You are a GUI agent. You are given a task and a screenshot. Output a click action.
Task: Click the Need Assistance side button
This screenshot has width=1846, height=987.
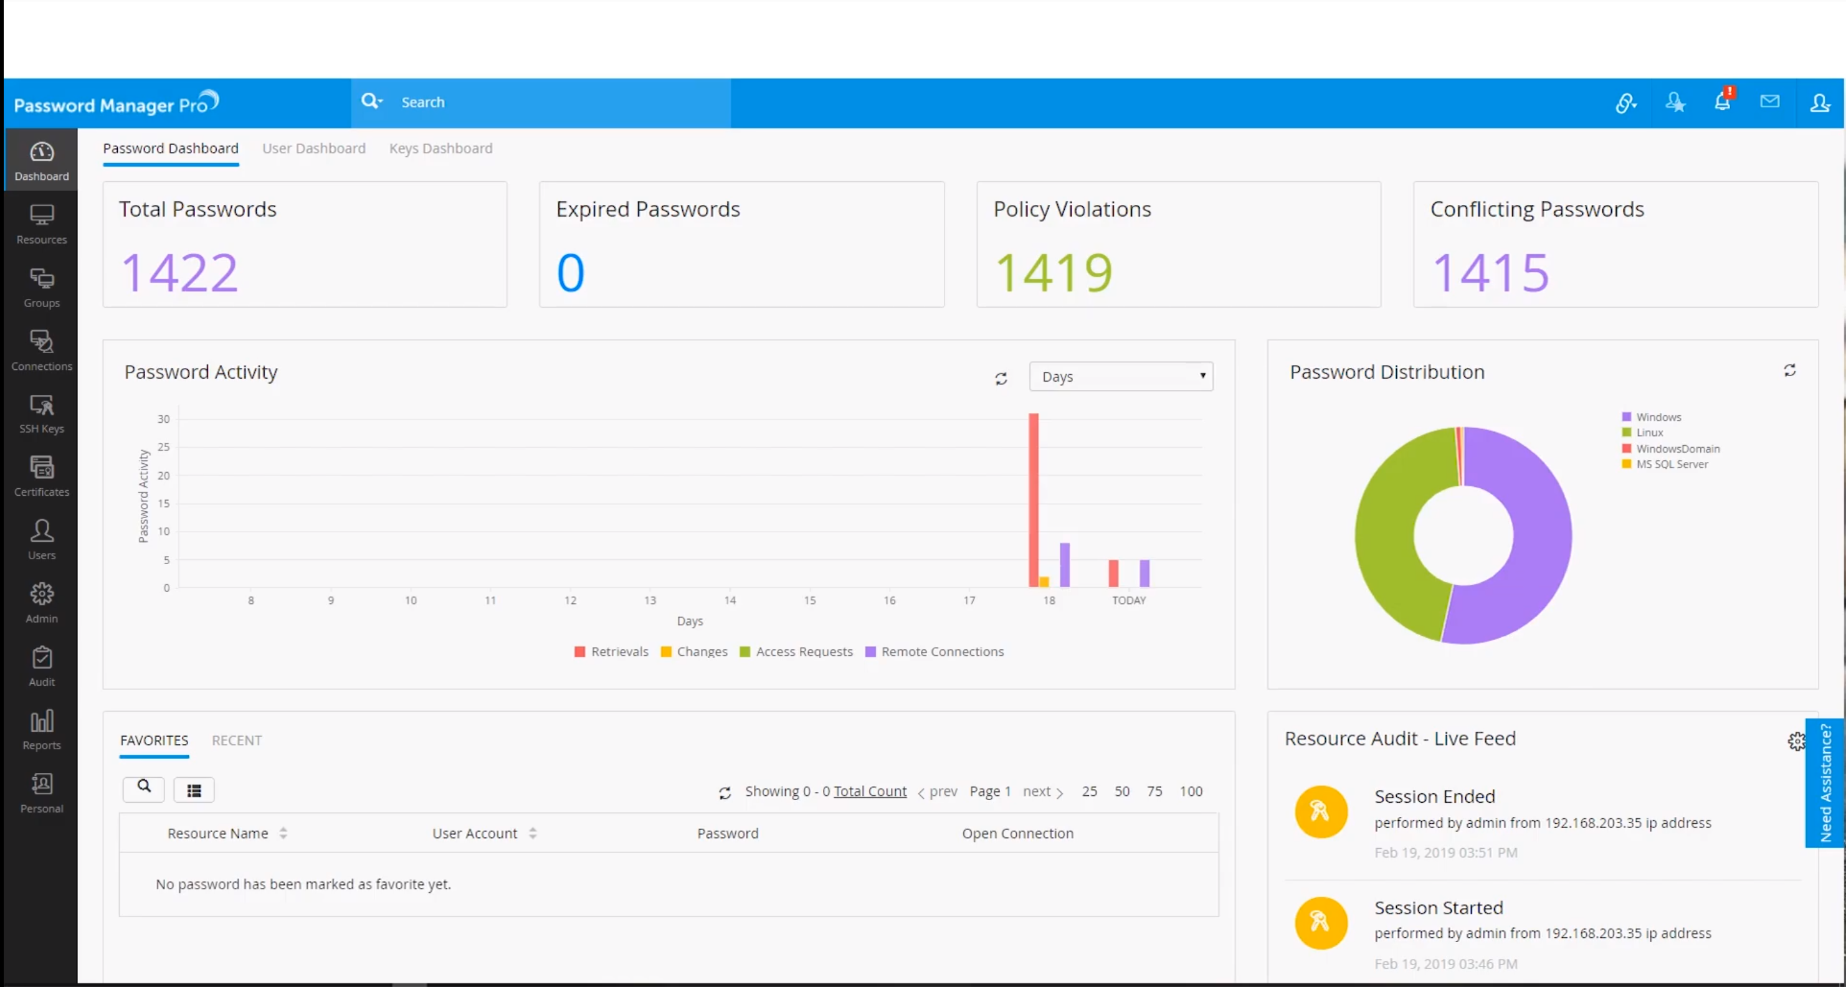[1824, 782]
